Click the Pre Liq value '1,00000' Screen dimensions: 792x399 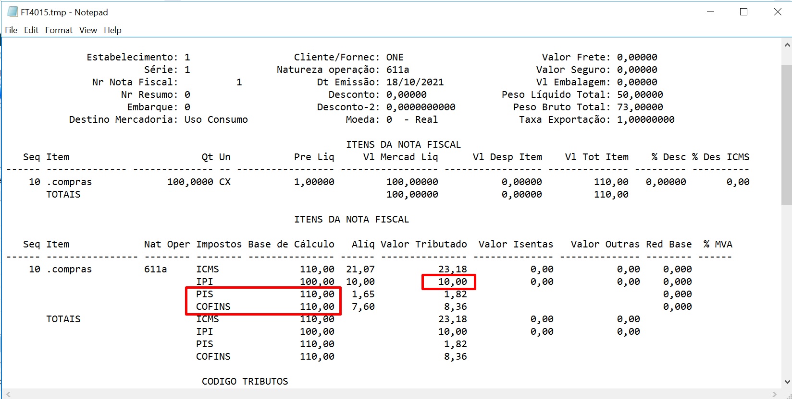point(314,182)
